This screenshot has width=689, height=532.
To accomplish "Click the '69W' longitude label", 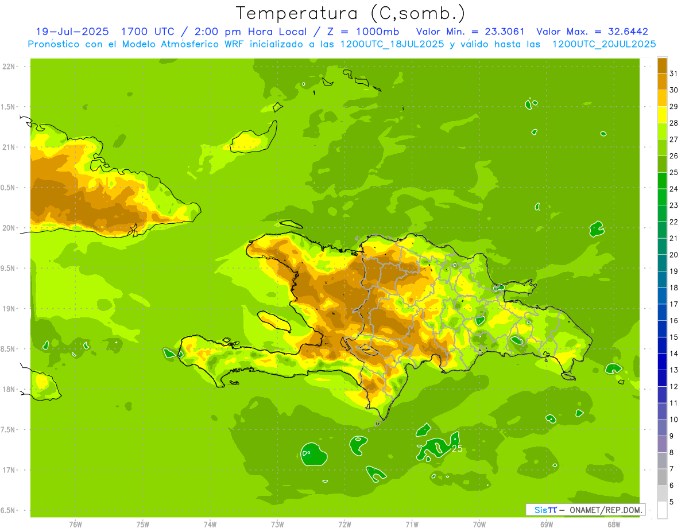I will pos(547,525).
